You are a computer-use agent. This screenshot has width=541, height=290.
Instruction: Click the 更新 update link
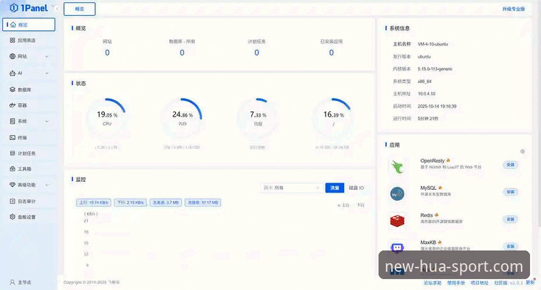point(530,283)
